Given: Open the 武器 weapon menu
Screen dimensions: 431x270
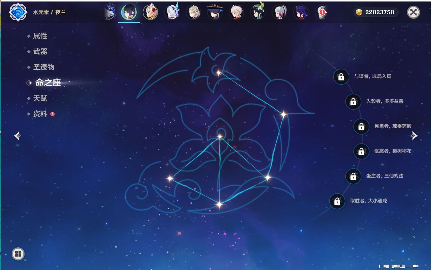Looking at the screenshot, I should pyautogui.click(x=40, y=52).
